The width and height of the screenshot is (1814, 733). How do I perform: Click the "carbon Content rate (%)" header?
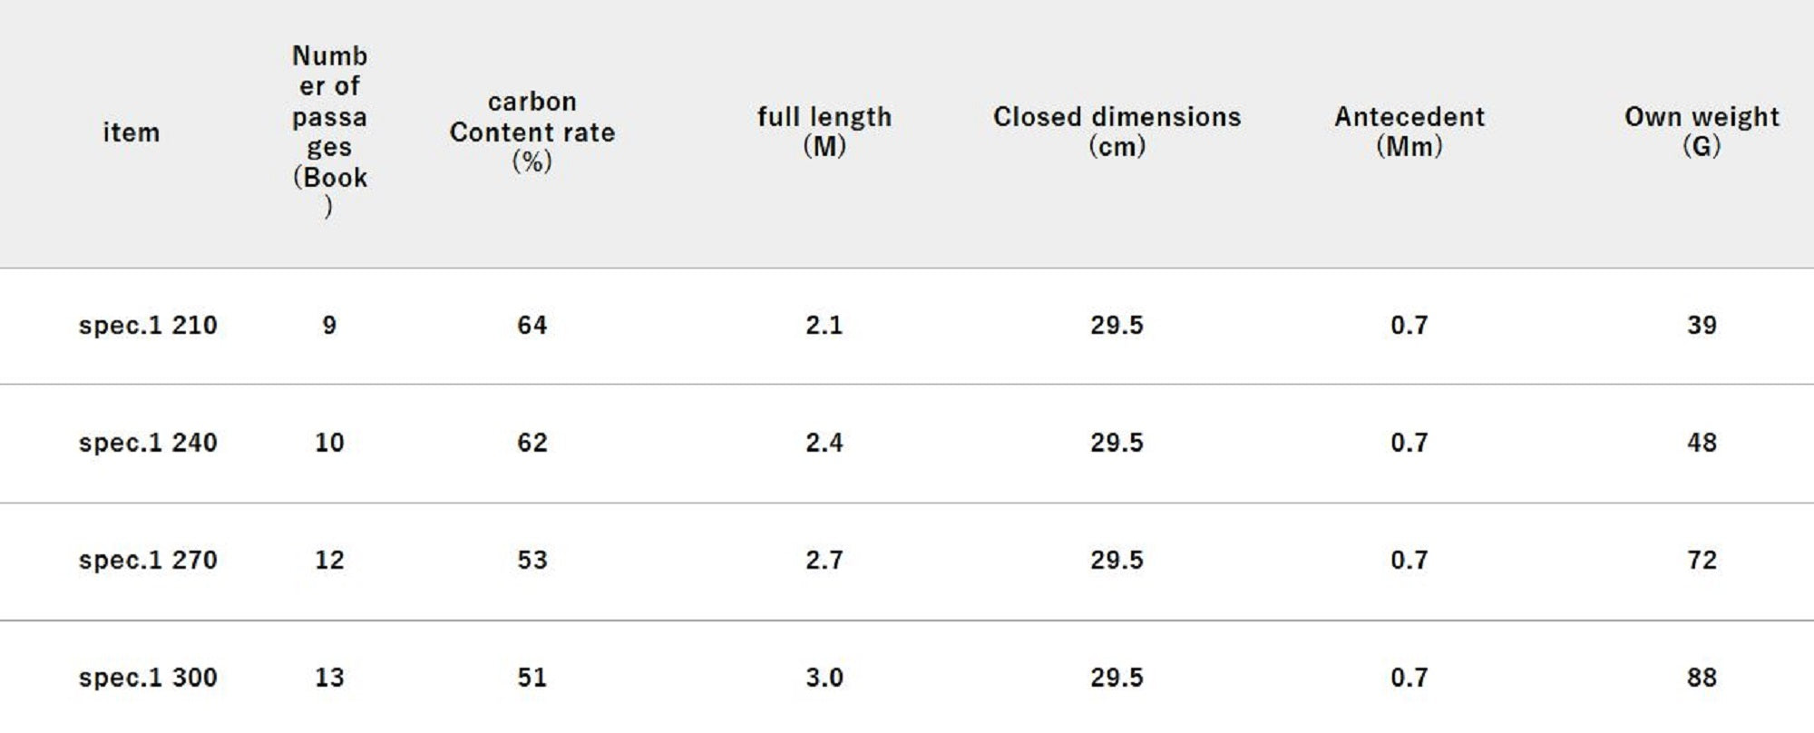click(x=532, y=132)
